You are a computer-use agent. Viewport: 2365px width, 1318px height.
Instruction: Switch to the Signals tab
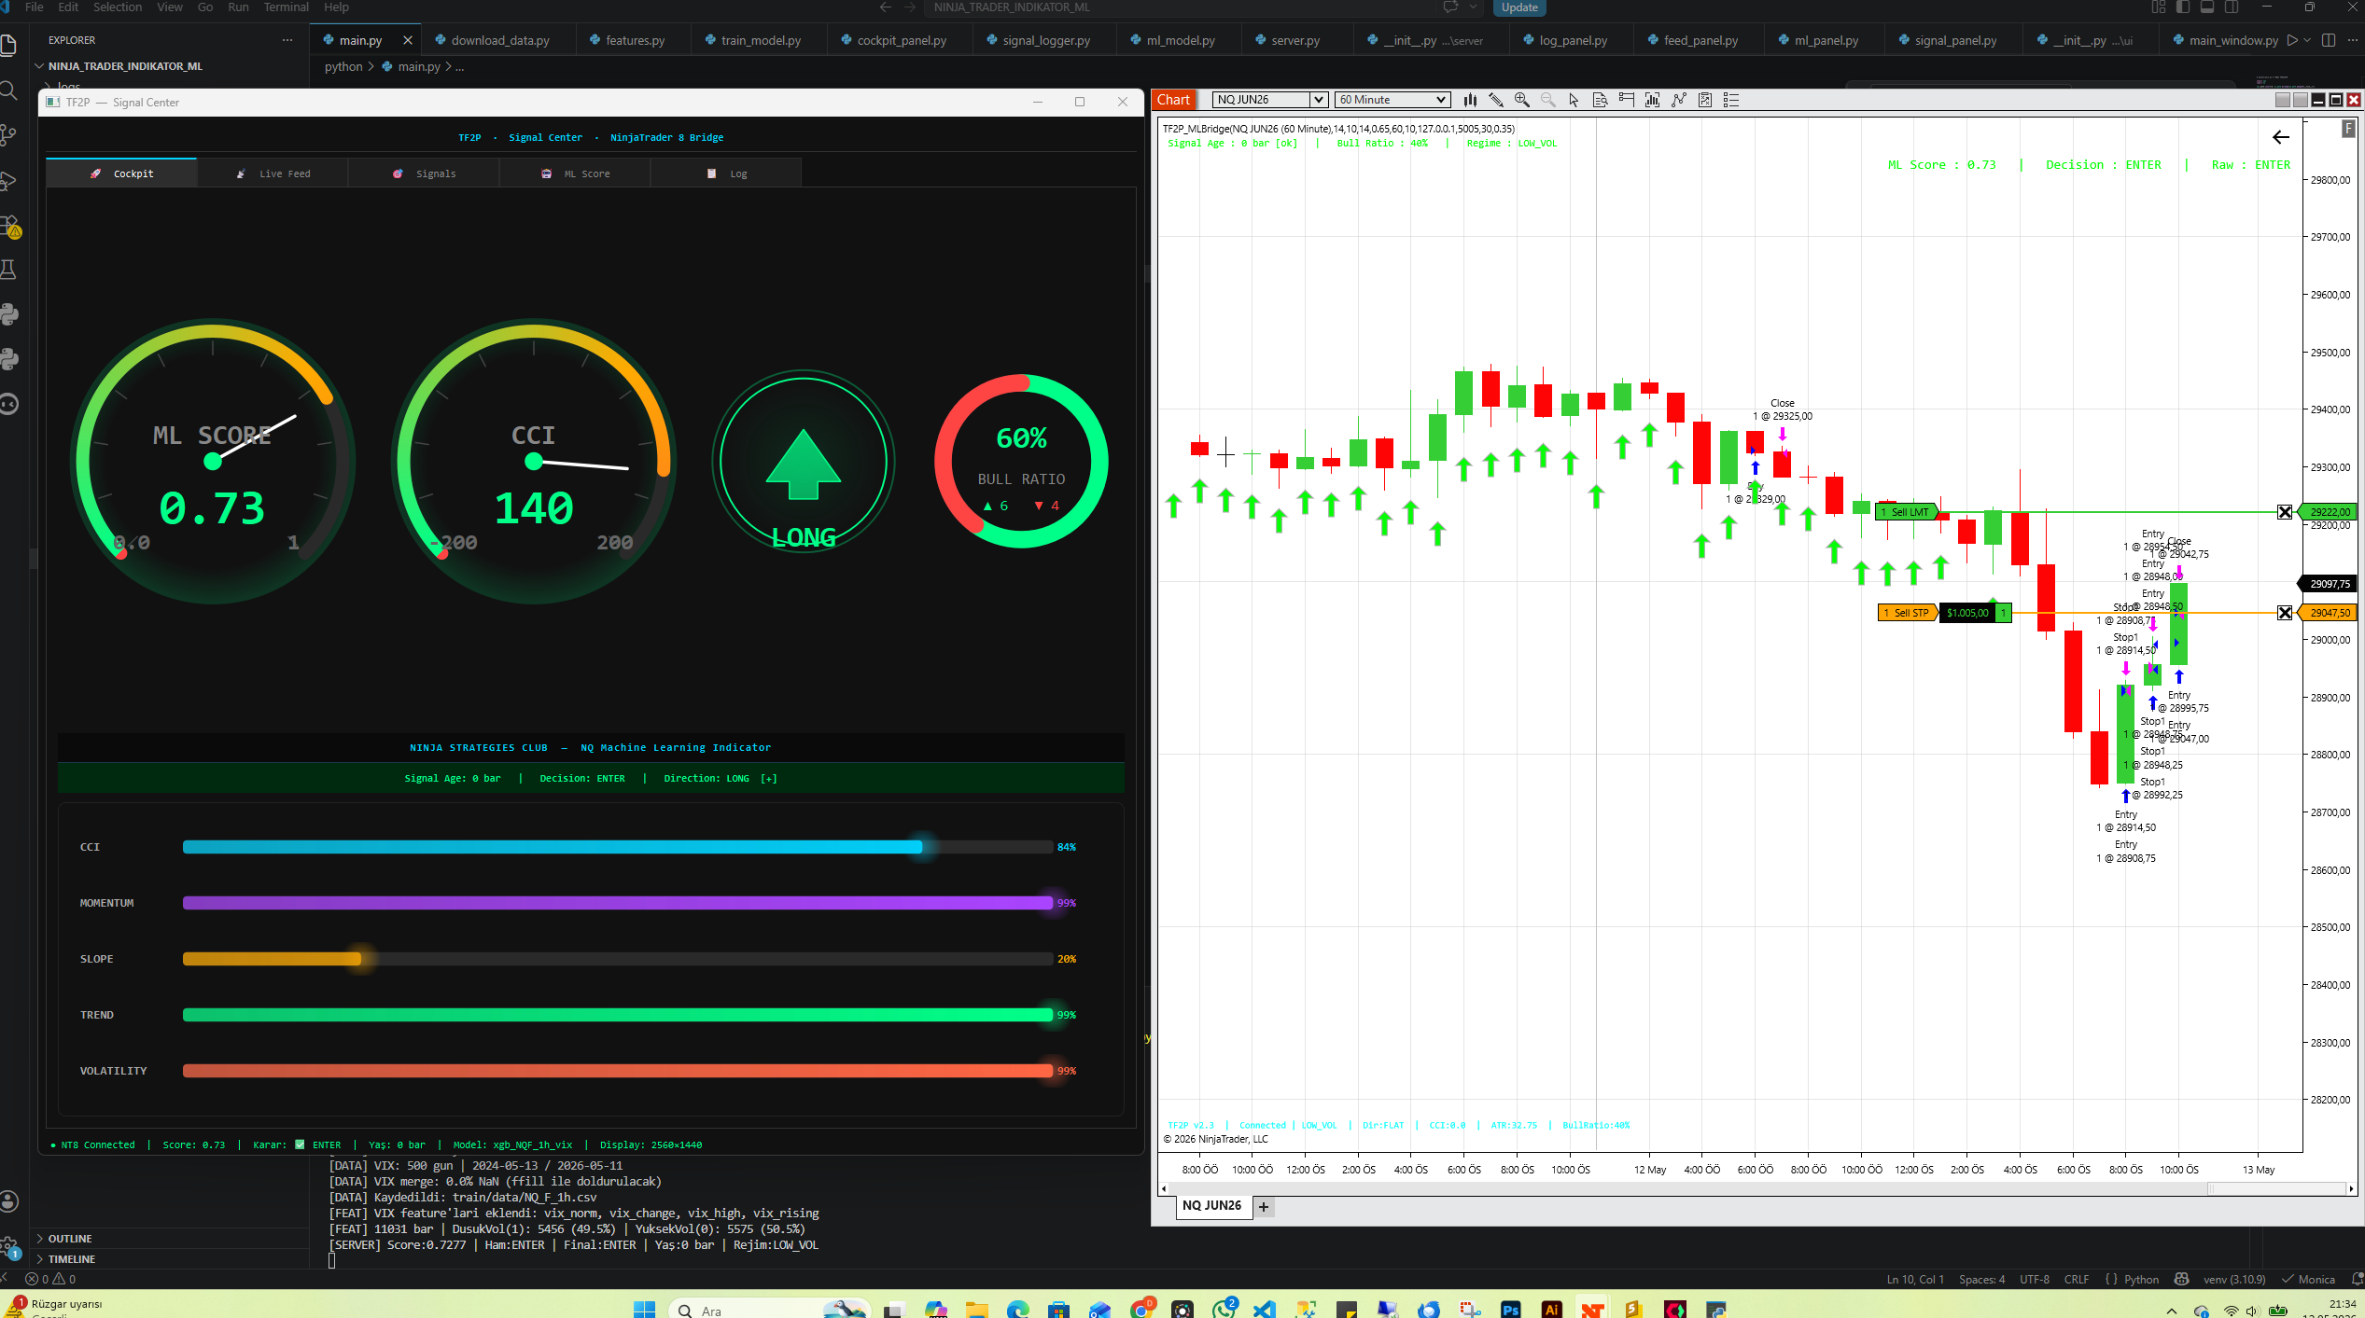tap(424, 173)
